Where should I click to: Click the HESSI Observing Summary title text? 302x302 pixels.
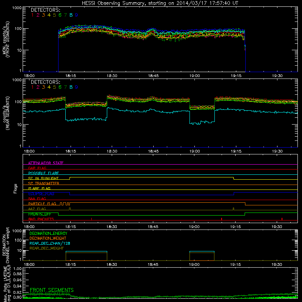click(x=160, y=3)
